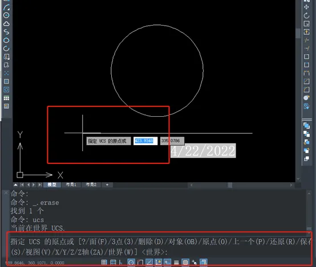The width and height of the screenshot is (316, 267).
Task: Toggle selection cycling in status bar
Action: pos(195,262)
